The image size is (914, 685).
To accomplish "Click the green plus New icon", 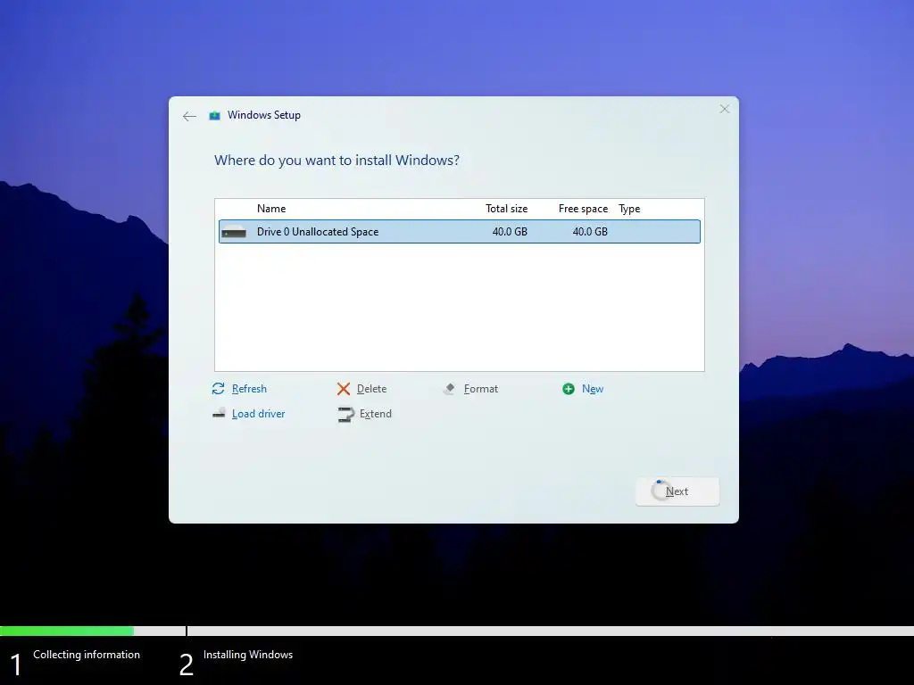I will 569,389.
